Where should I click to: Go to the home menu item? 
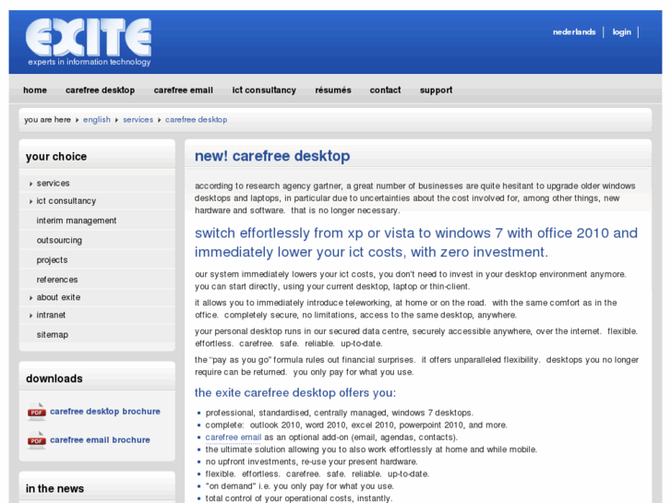pos(35,90)
